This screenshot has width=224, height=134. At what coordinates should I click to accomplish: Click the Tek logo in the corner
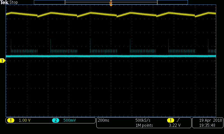coord(5,2)
